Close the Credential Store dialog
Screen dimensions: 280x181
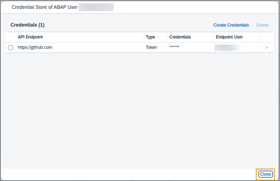[x=265, y=174]
